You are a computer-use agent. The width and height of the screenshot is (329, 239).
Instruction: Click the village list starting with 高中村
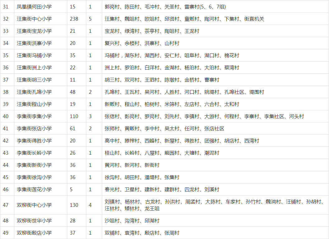coord(182,141)
